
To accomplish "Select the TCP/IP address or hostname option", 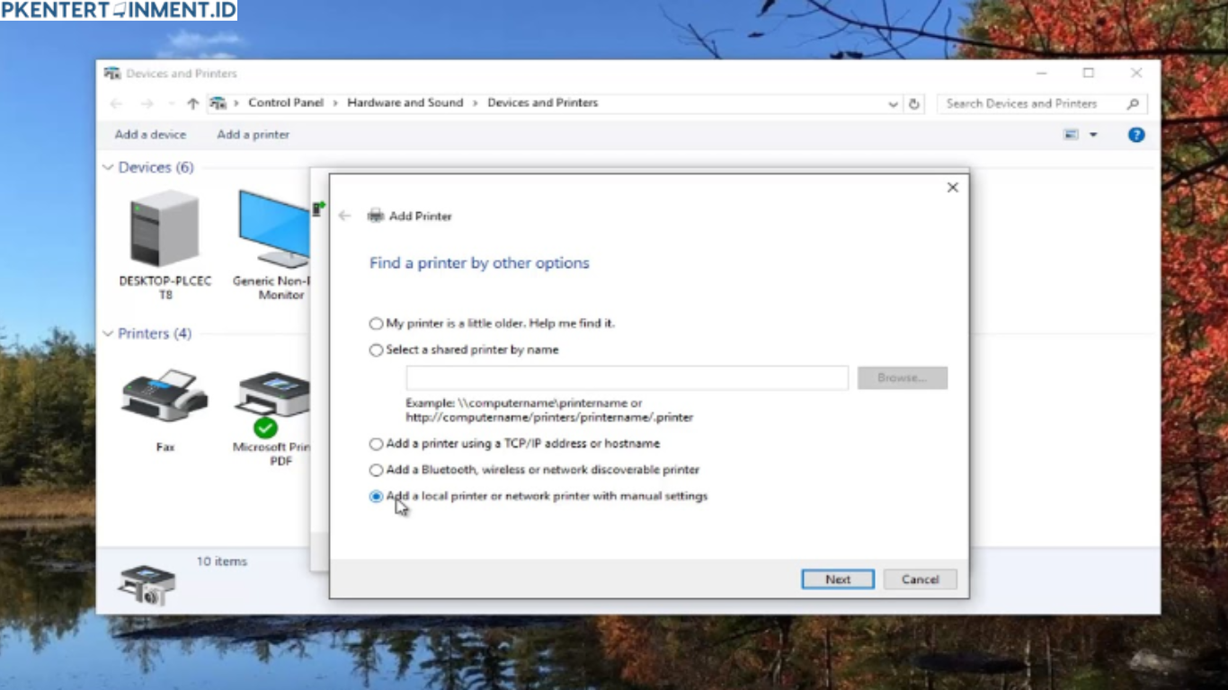I will click(x=376, y=444).
